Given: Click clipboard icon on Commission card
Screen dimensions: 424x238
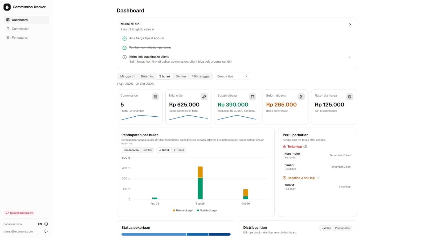Looking at the screenshot, I should (x=156, y=97).
